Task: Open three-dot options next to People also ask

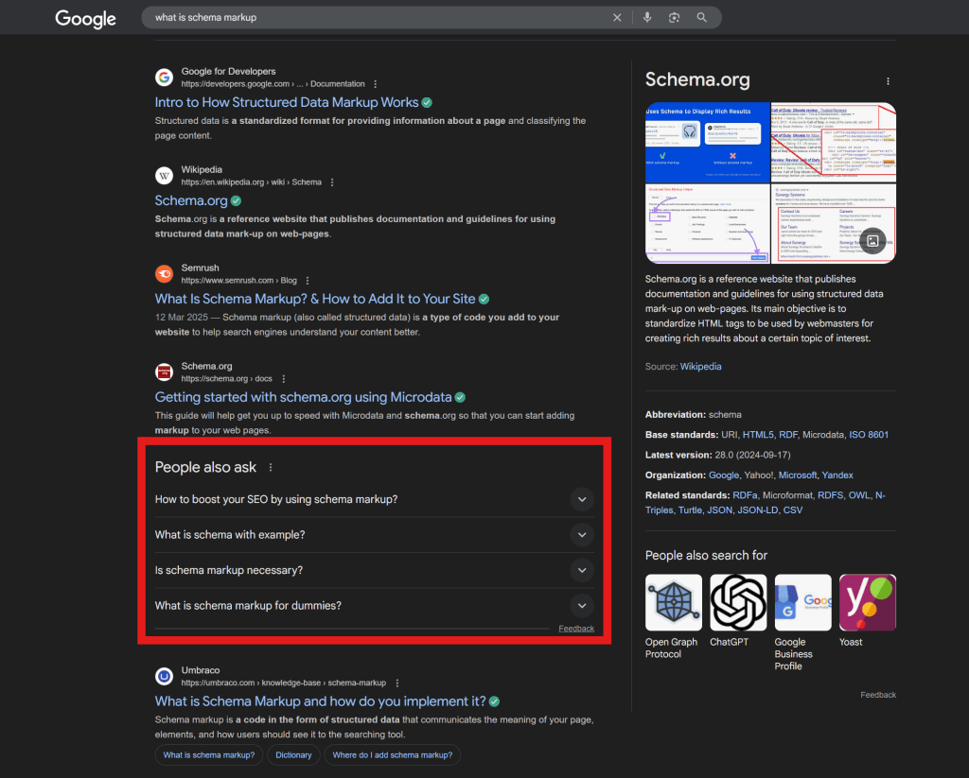Action: (271, 467)
